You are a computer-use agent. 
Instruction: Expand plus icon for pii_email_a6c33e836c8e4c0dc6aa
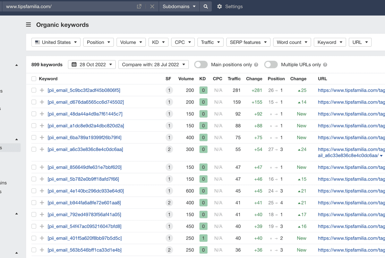click(42, 149)
